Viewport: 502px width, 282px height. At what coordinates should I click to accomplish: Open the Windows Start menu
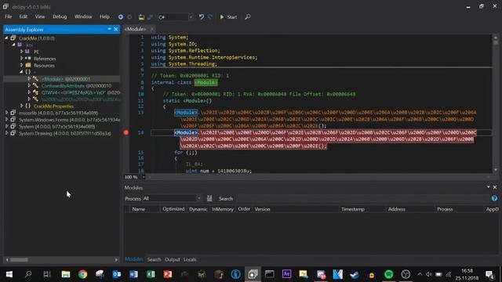click(9, 274)
